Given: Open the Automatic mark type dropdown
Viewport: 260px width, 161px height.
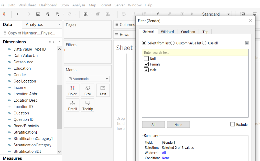Looking at the screenshot, I should (107, 79).
